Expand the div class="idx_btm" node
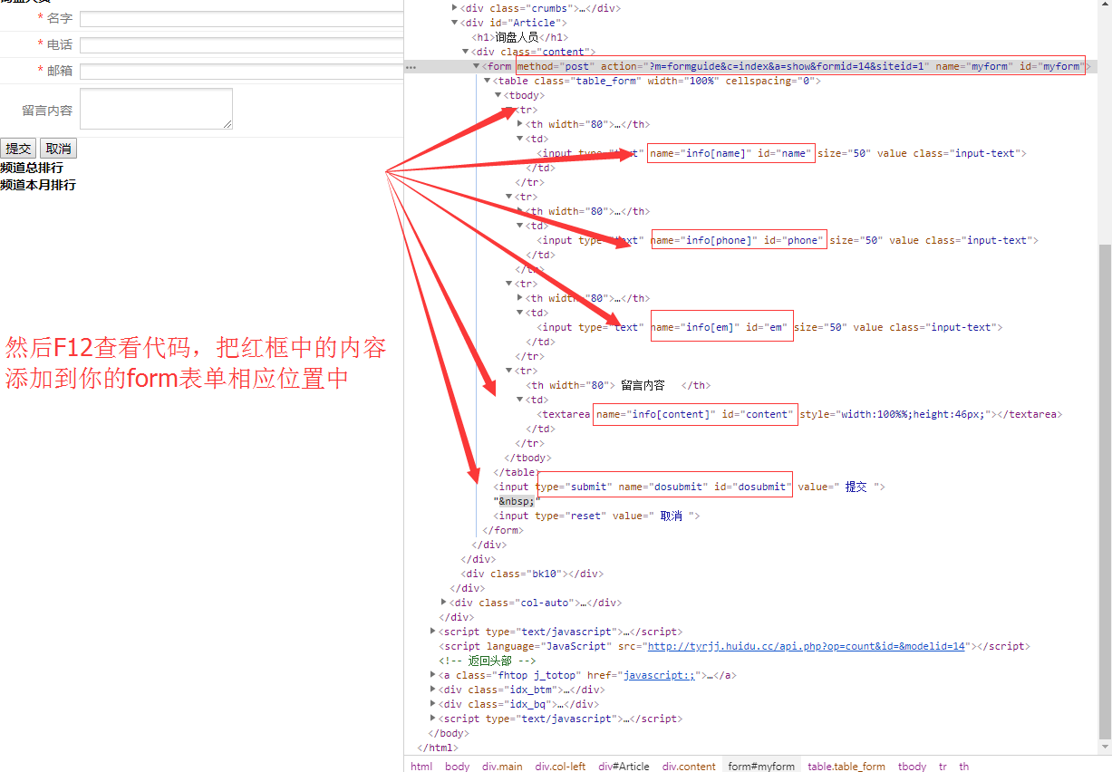The height and width of the screenshot is (772, 1112). tap(432, 690)
